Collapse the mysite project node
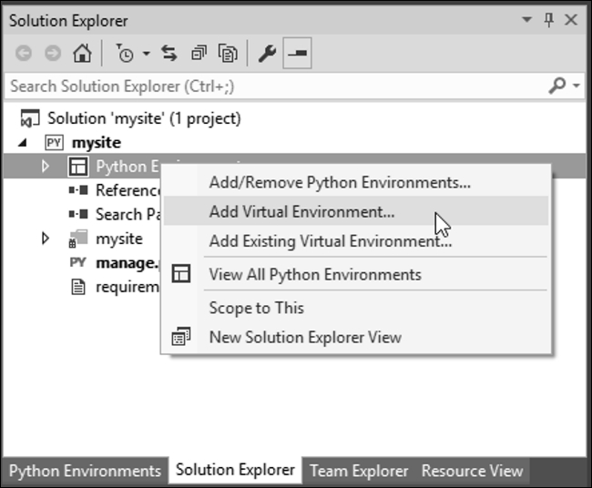592x488 pixels. pyautogui.click(x=23, y=143)
